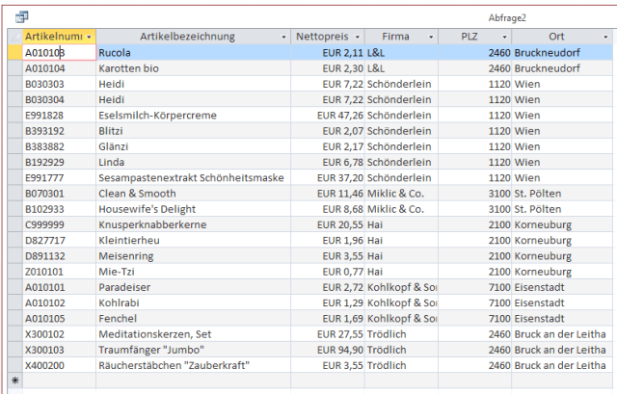Select the row selector for Knusperknabberkerne

click(x=14, y=224)
